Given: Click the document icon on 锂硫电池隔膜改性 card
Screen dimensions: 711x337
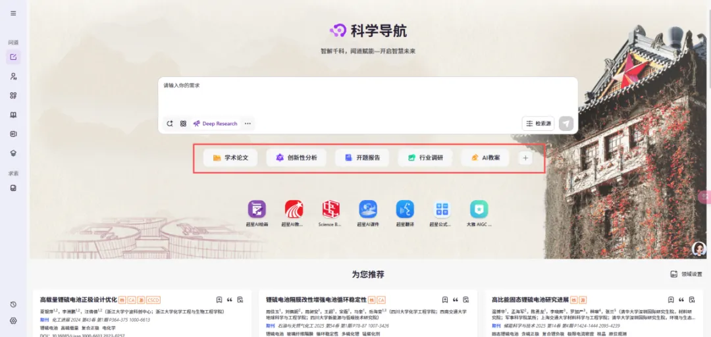Looking at the screenshot, I should pyautogui.click(x=466, y=299).
